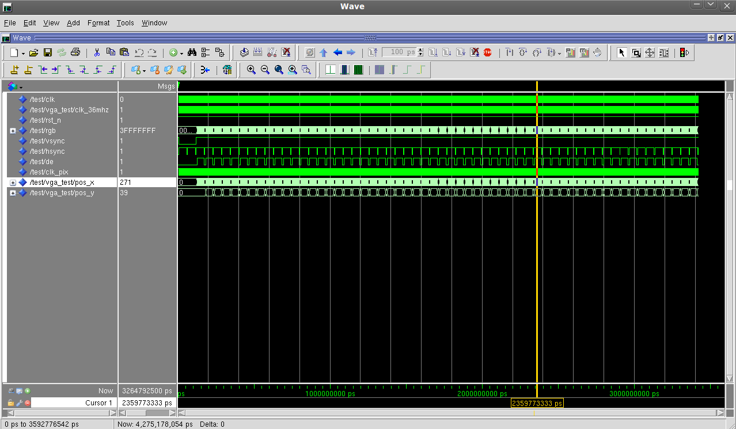Click the New file icon
This screenshot has width=736, height=429.
tap(14, 52)
